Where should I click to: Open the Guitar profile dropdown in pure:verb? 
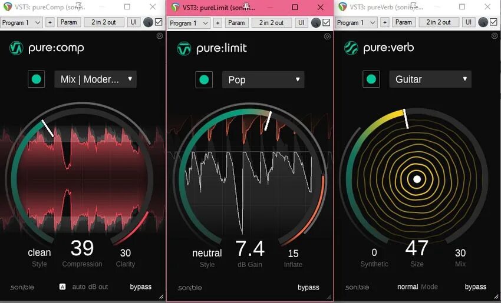pyautogui.click(x=430, y=79)
